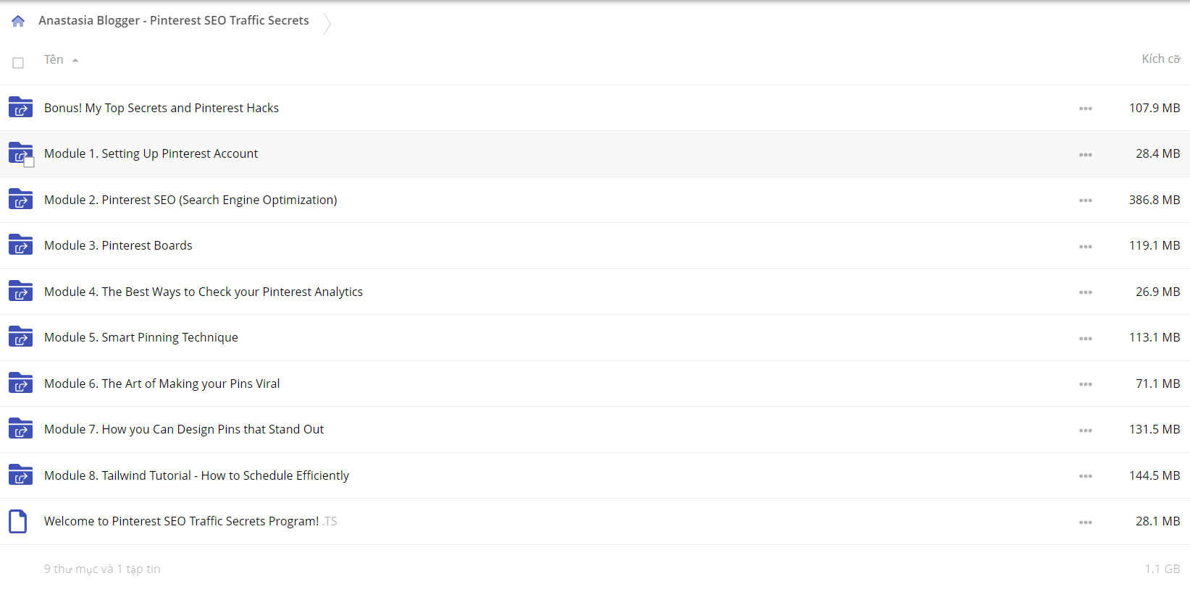Tick the checkbox on Module 1 row

tap(29, 162)
